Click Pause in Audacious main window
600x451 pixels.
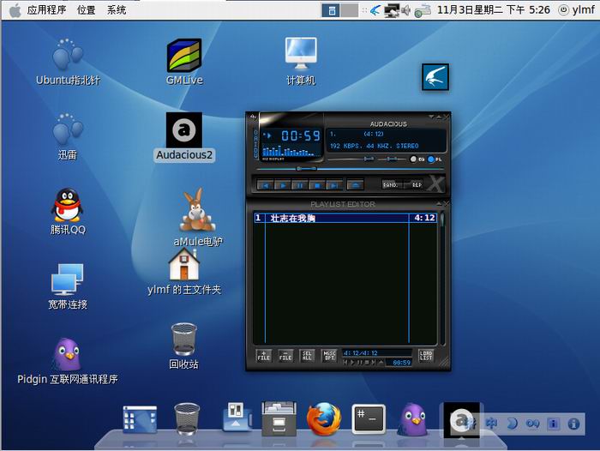tap(300, 185)
